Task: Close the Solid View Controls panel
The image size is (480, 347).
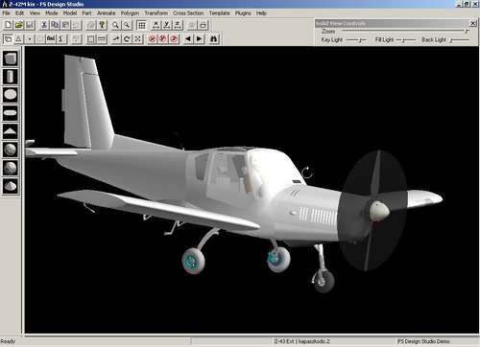Action: point(472,23)
